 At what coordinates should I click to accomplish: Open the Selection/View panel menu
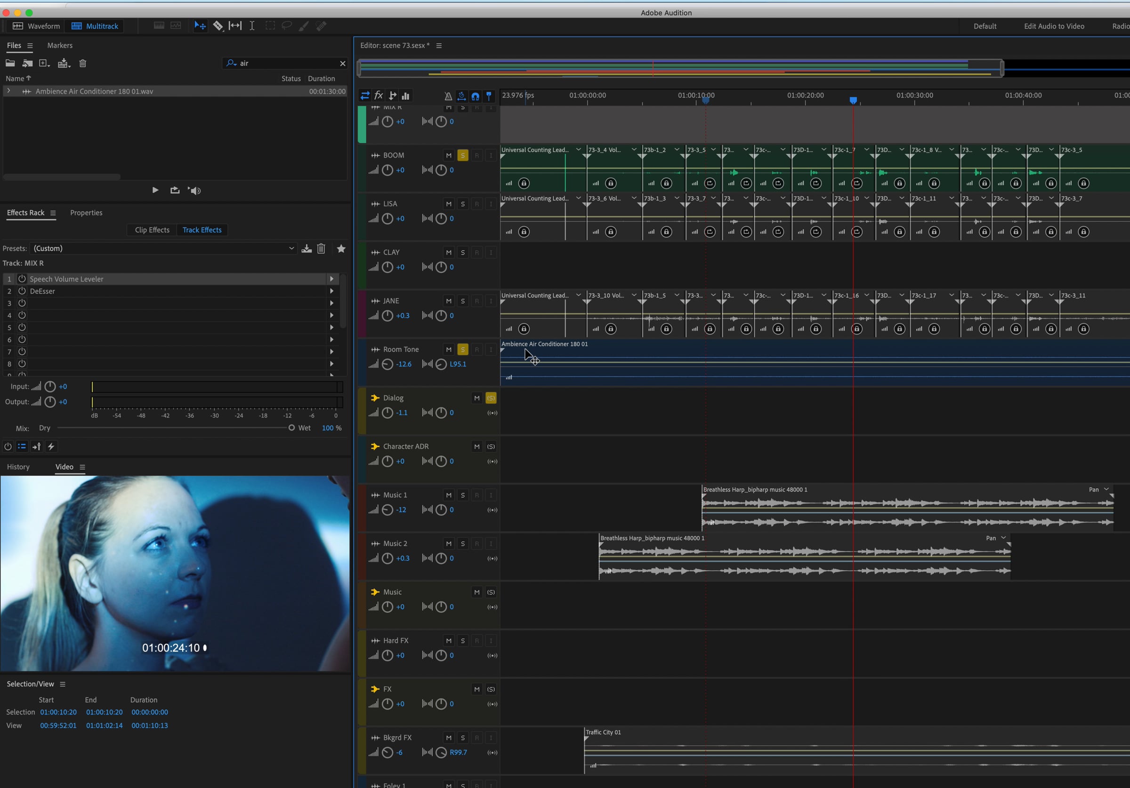coord(63,684)
